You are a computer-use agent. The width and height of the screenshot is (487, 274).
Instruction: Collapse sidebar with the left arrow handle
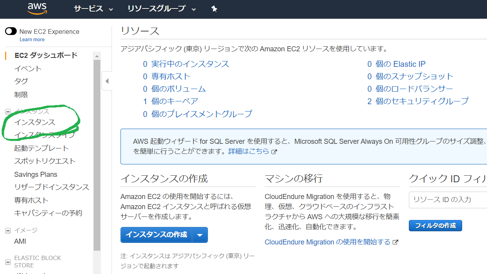107,81
